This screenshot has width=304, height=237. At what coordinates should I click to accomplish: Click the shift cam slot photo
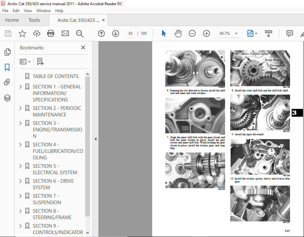(195, 115)
